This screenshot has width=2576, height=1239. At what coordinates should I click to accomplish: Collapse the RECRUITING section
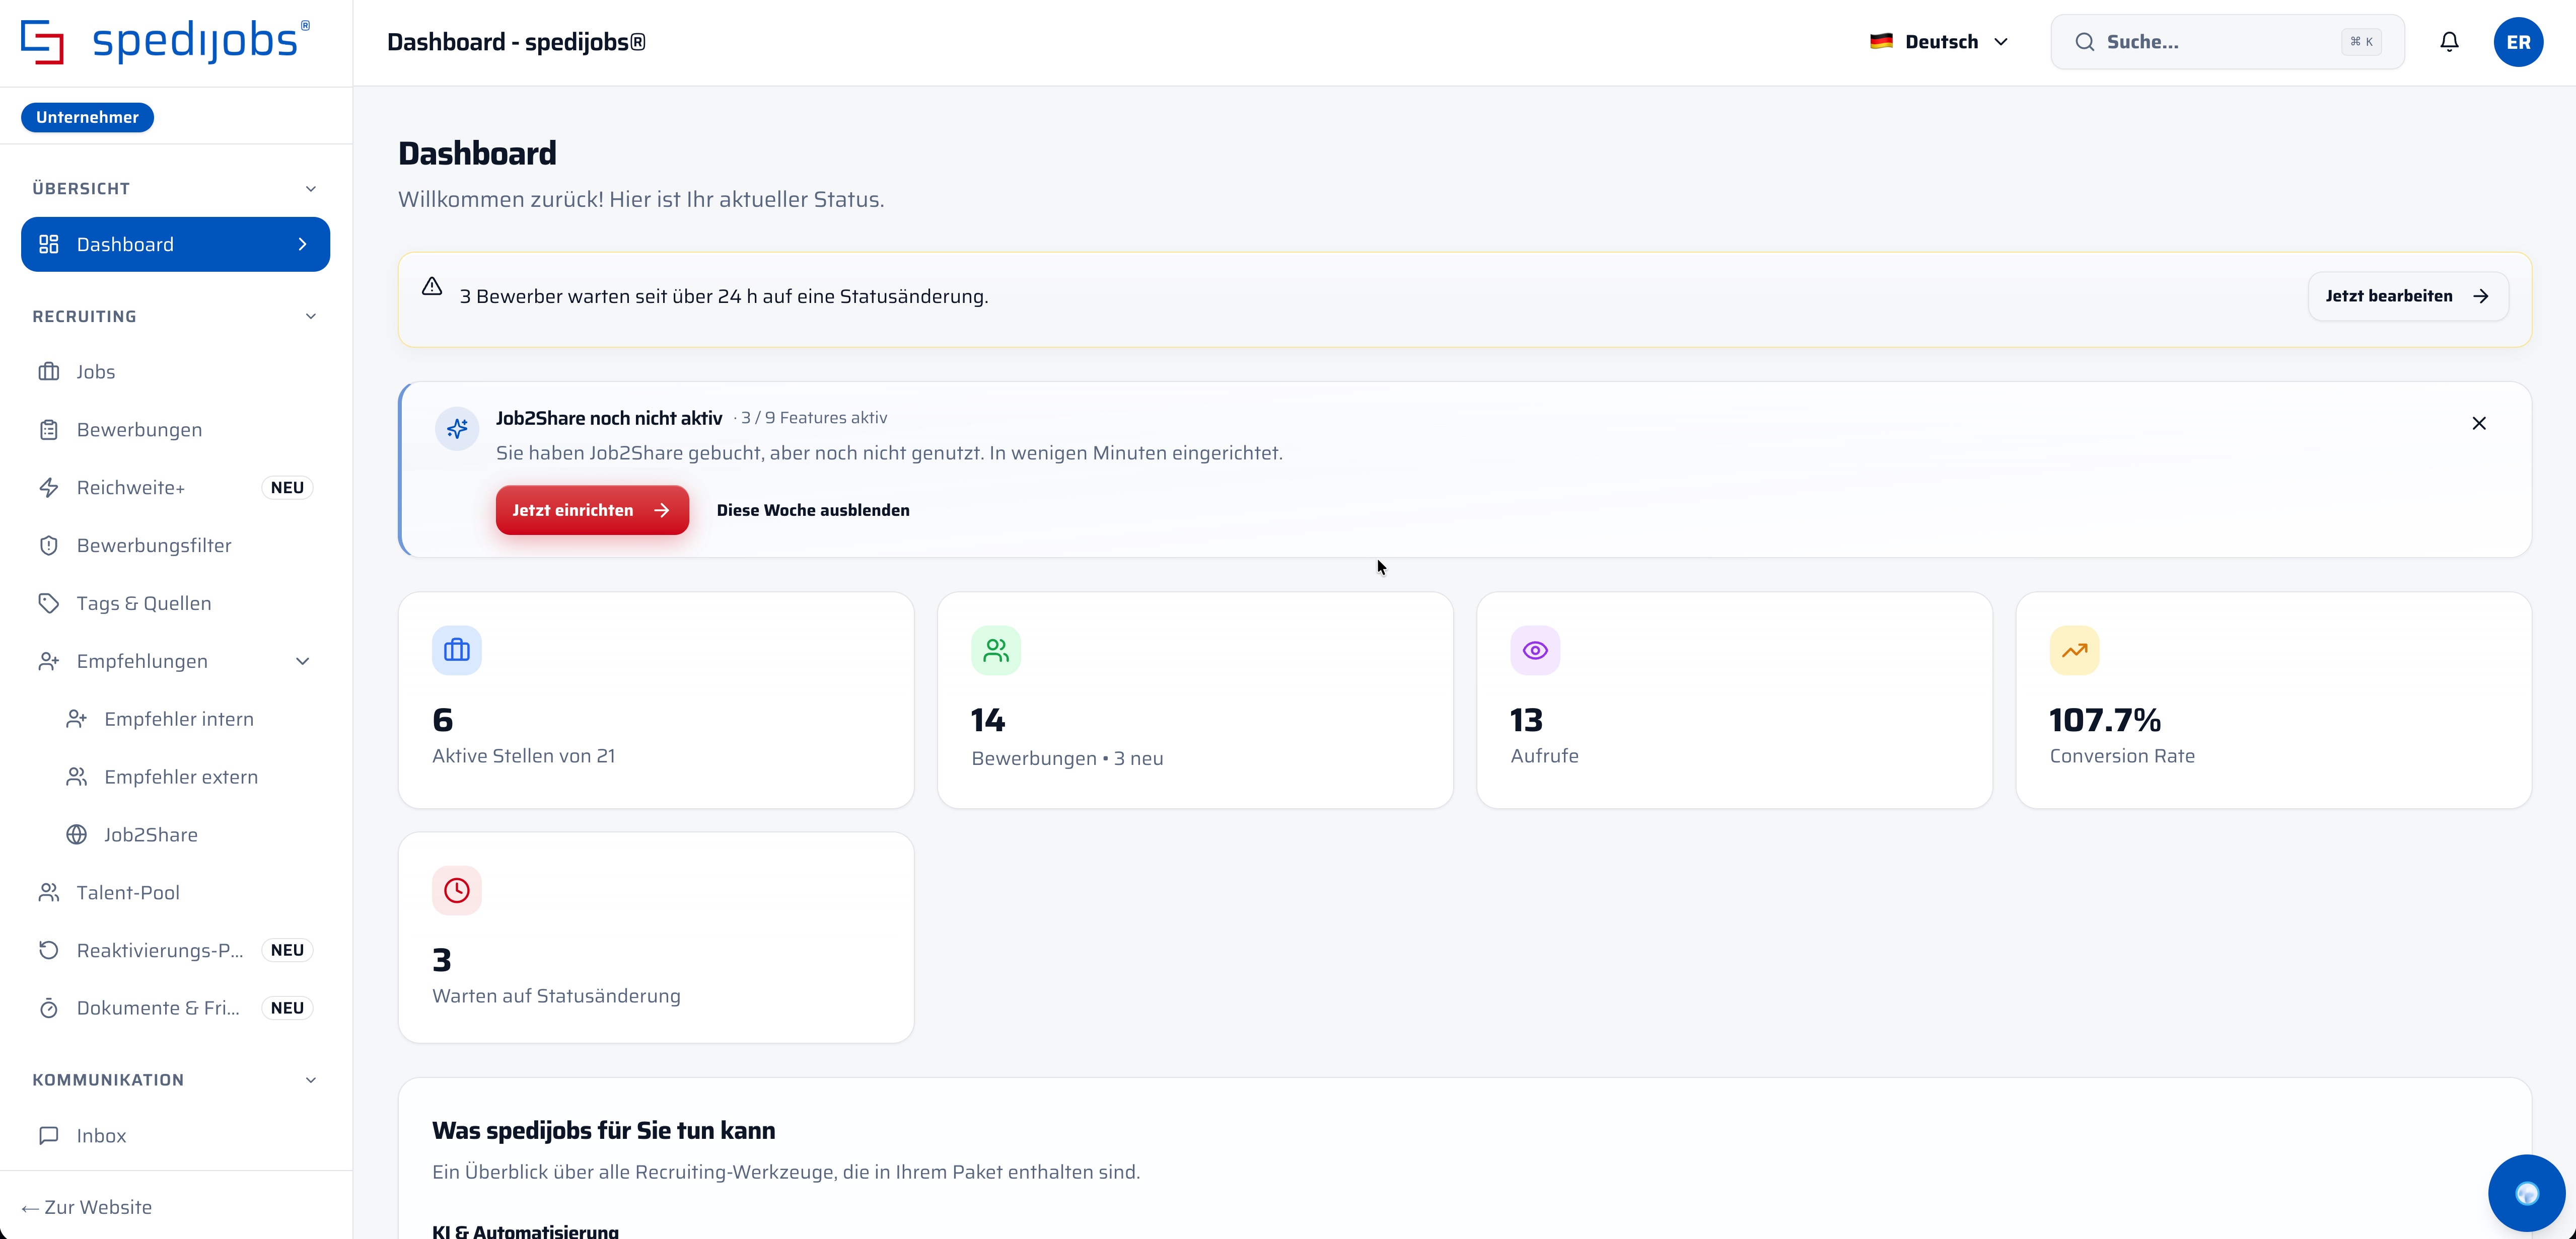click(x=311, y=317)
